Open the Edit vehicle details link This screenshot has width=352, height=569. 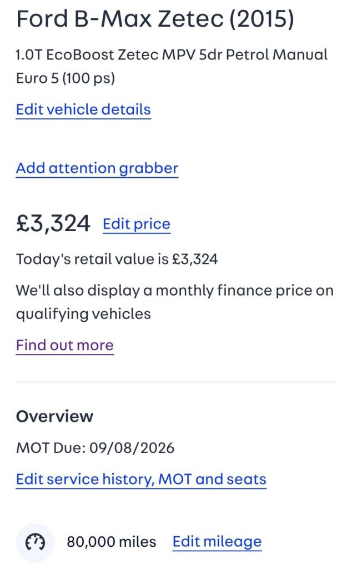click(x=83, y=109)
